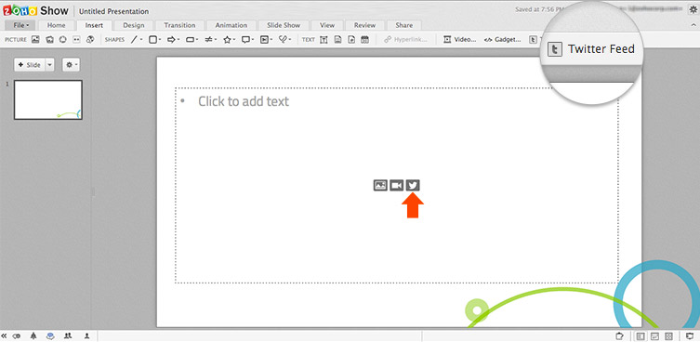
Task: Click the 'Click to add text' placeholder
Action: pos(244,101)
